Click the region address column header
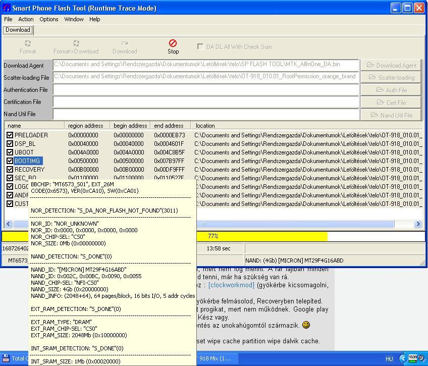Image resolution: width=428 pixels, height=366 pixels. (87, 126)
